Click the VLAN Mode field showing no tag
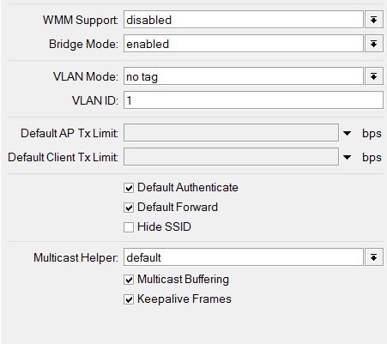Image resolution: width=387 pixels, height=344 pixels. 244,76
